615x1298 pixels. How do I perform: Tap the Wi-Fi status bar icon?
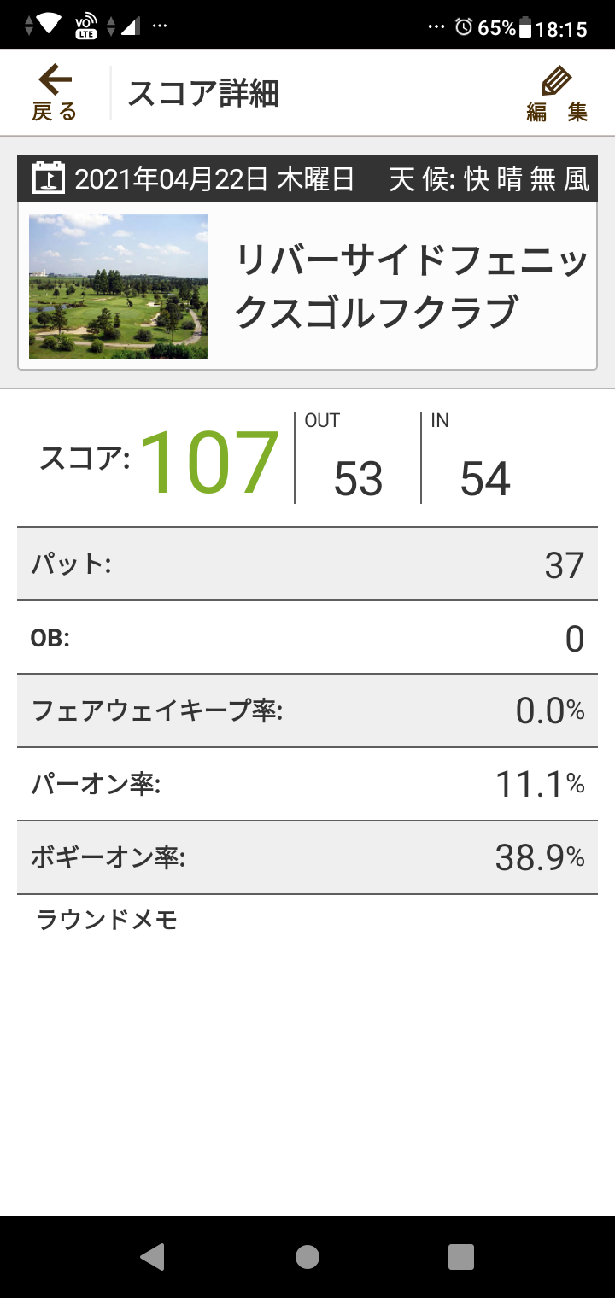(x=49, y=25)
